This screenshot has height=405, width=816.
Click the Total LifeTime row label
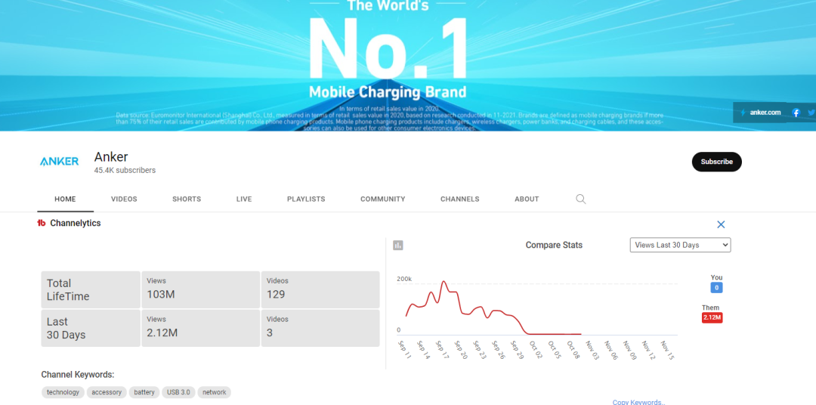[x=91, y=289]
